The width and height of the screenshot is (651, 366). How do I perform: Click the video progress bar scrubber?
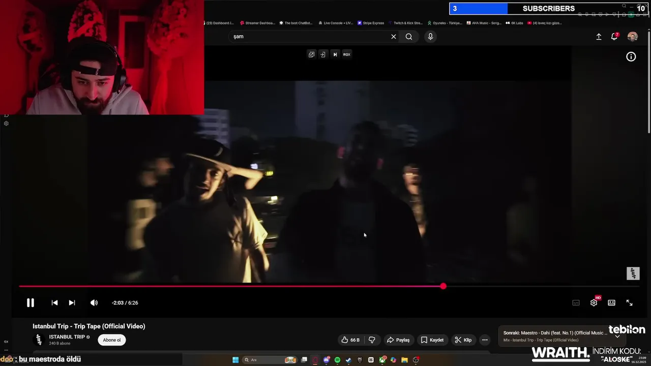[443, 286]
